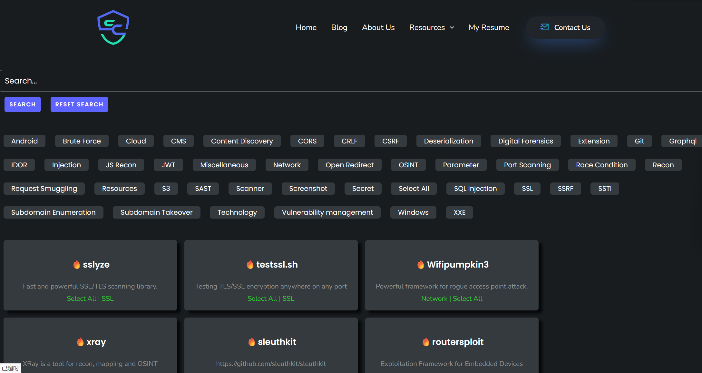Select the SSTI tag

[x=605, y=189]
